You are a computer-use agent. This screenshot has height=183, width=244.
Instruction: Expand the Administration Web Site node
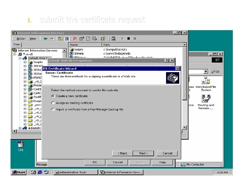tap(20, 128)
